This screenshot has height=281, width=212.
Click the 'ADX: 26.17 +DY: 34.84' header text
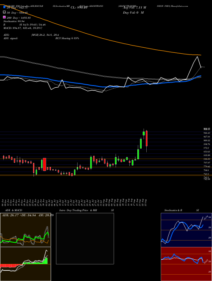19,215
